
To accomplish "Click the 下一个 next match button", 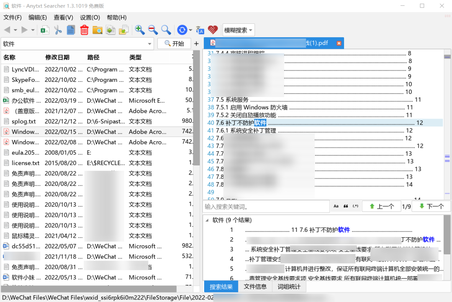I will pos(431,206).
